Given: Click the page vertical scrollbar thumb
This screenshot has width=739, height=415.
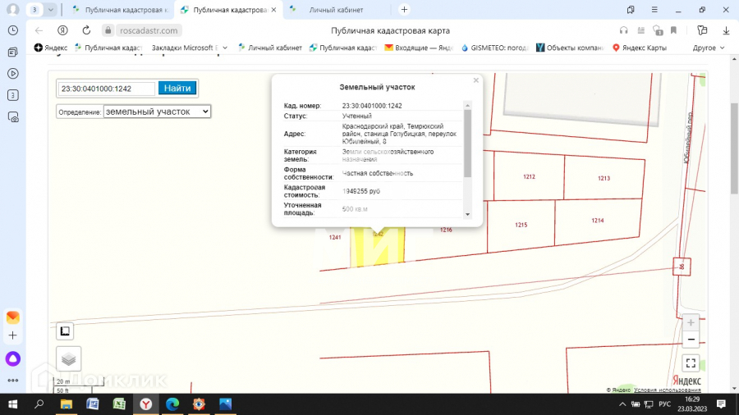Looking at the screenshot, I should pos(734,148).
